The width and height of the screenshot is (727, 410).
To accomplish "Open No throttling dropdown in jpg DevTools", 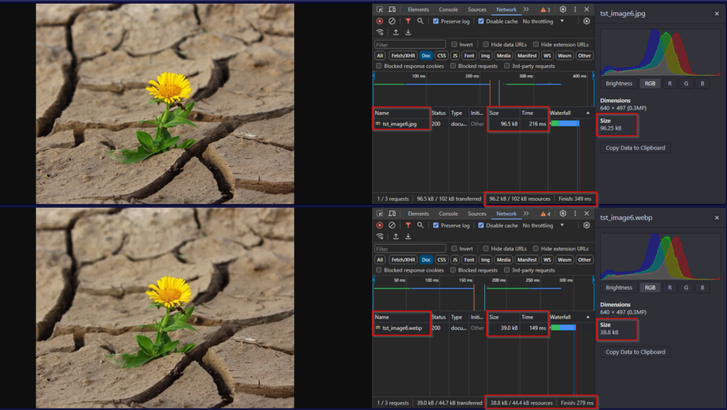I will pyautogui.click(x=543, y=21).
